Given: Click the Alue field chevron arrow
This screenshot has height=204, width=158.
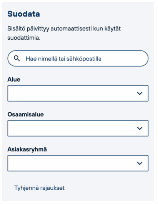Looking at the screenshot, I should coord(140,93).
